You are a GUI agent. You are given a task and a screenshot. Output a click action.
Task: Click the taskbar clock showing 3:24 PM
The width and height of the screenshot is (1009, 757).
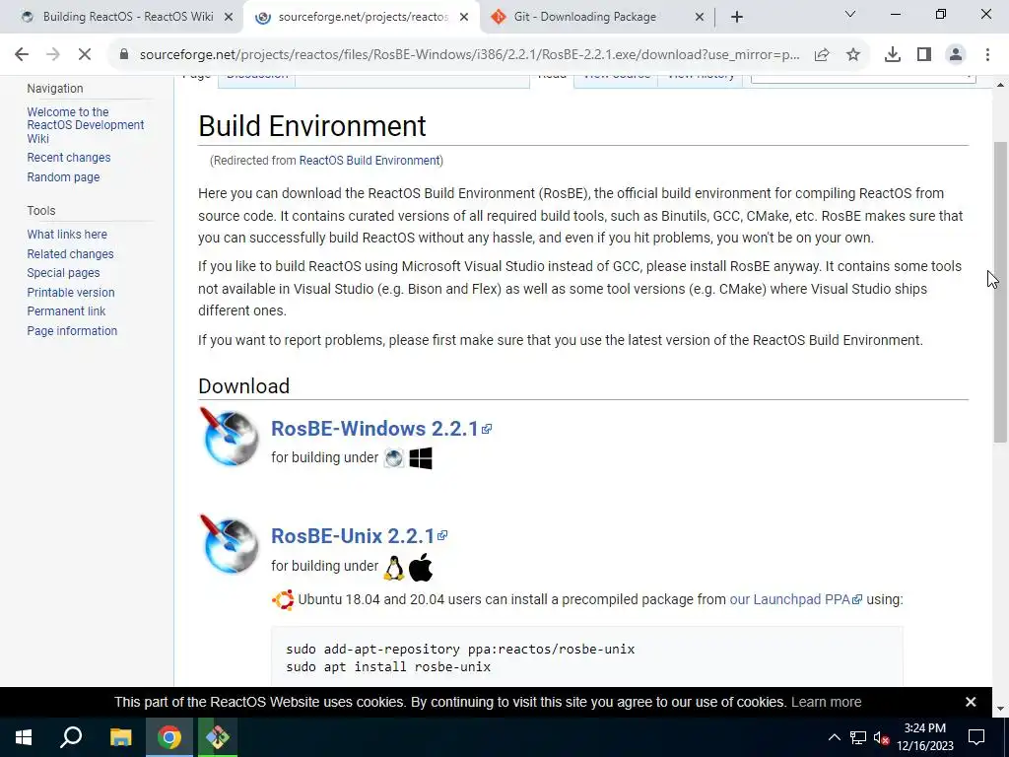click(924, 737)
